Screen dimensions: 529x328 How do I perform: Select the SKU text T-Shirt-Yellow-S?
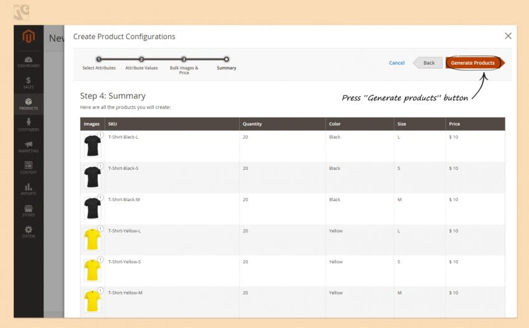[124, 261]
